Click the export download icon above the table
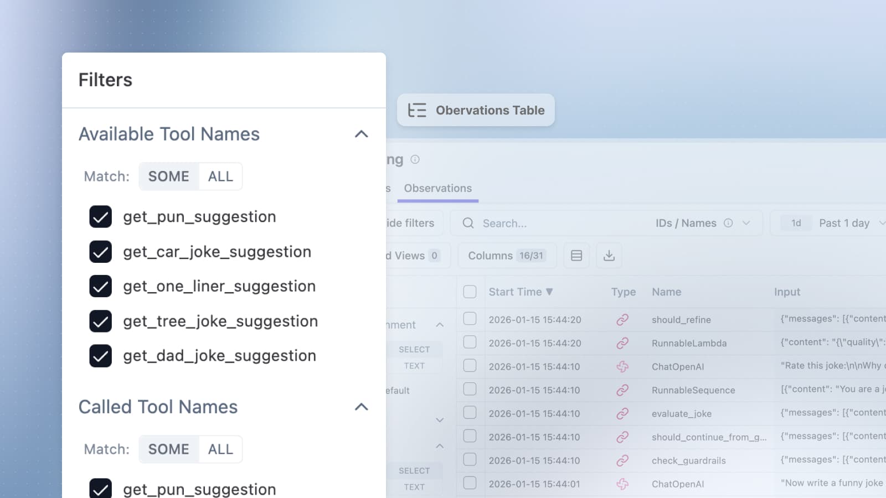Viewport: 886px width, 498px height. pyautogui.click(x=609, y=255)
